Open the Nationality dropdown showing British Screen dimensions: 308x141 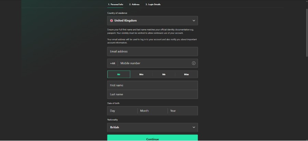152,127
